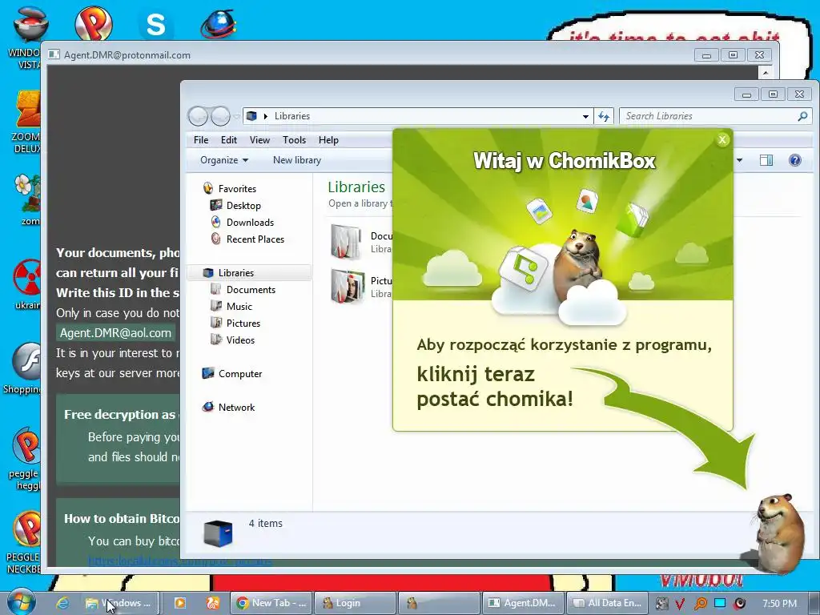Image resolution: width=820 pixels, height=615 pixels.
Task: Select Videos under Libraries
Action: 240,340
